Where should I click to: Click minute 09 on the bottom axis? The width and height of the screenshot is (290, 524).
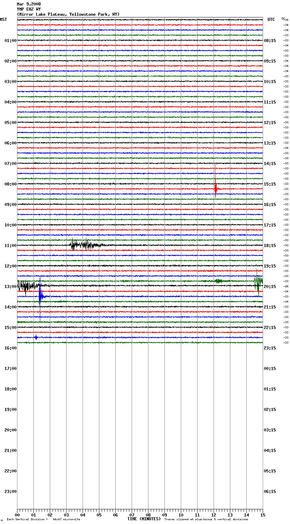tap(164, 515)
